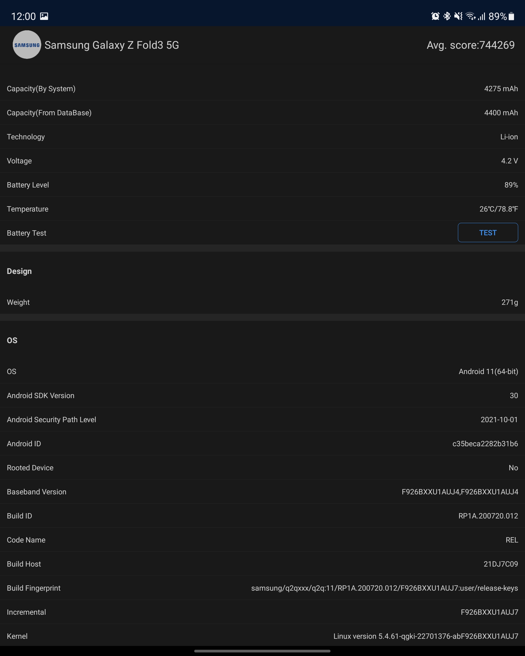Image resolution: width=525 pixels, height=656 pixels.
Task: Tap the battery icon in status bar
Action: (512, 16)
